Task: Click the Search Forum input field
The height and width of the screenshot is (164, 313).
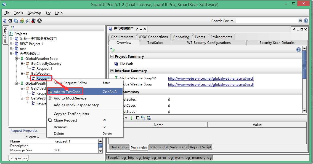Action: [x=267, y=21]
